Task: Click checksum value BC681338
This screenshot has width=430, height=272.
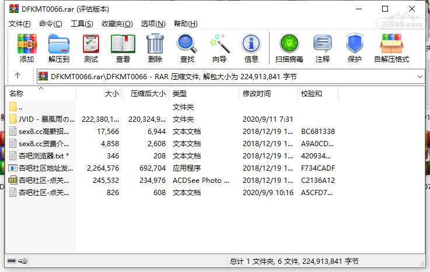Action: click(318, 132)
